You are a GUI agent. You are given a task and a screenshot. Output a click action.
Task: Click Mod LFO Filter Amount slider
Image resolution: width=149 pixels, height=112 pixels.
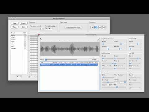point(135,68)
